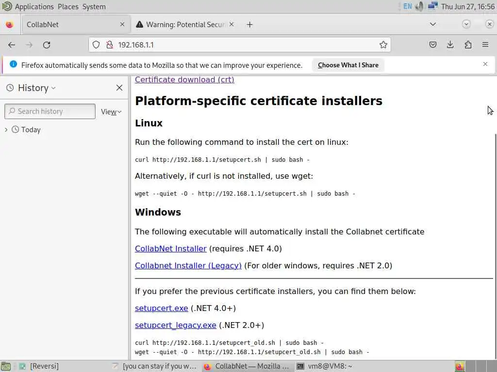
Task: Click the Firefox window close button
Action: (x=489, y=24)
